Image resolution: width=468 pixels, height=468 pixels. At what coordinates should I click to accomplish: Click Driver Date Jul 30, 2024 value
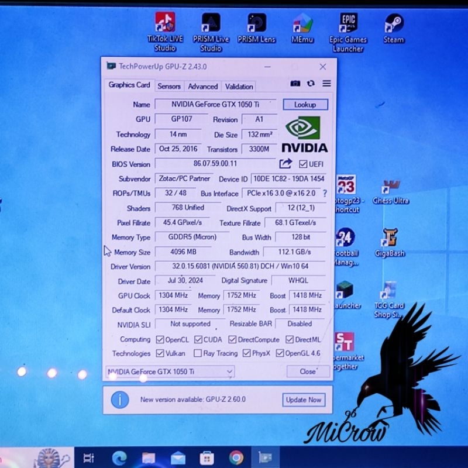point(185,281)
